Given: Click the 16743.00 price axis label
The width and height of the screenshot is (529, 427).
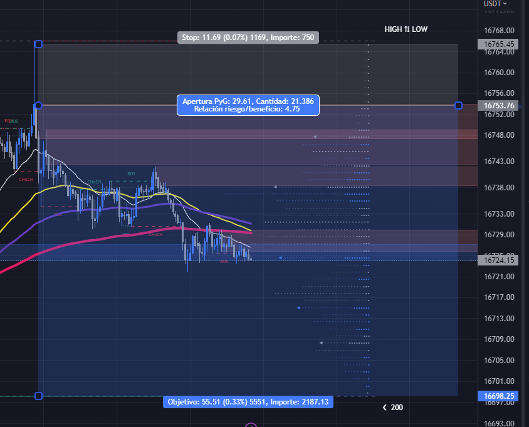Looking at the screenshot, I should (499, 162).
